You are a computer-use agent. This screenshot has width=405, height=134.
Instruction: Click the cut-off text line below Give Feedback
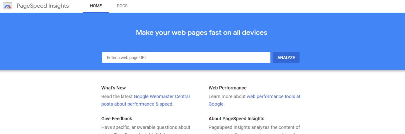(x=139, y=133)
